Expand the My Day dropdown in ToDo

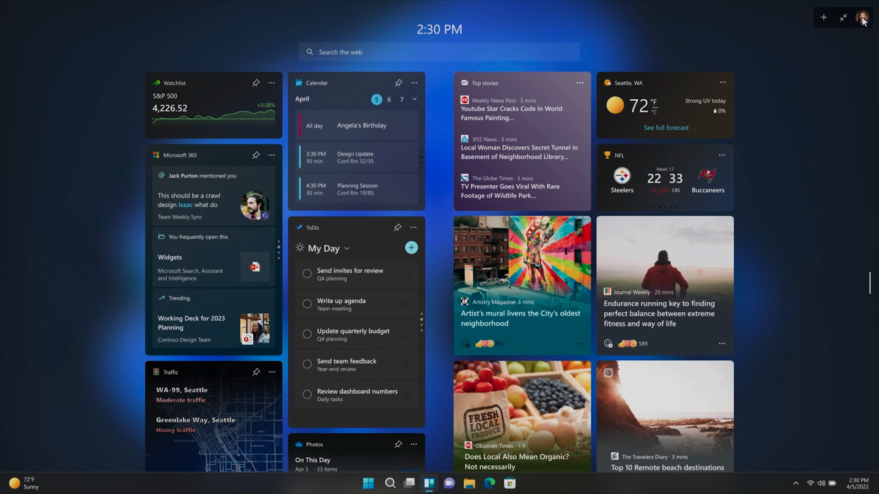tap(347, 248)
